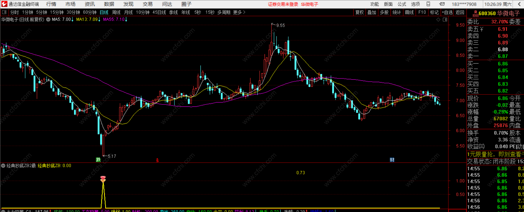The width and height of the screenshot is (524, 212).
Task: Click the blue 财 marker under the chart
Action: pyautogui.click(x=392, y=160)
